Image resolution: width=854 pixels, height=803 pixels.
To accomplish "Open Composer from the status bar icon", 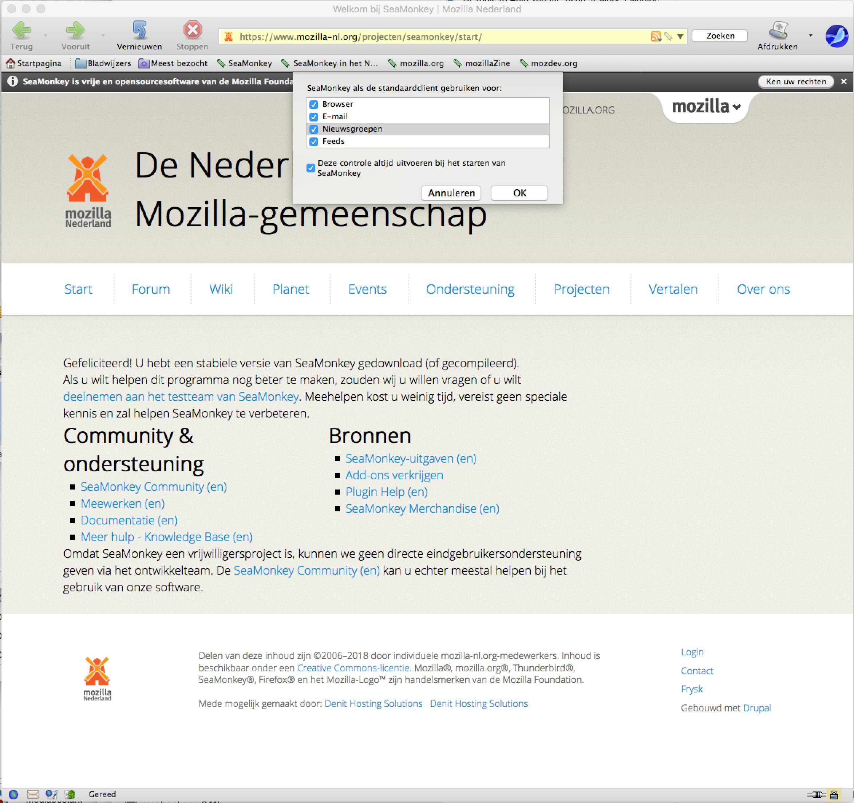I will coord(51,794).
